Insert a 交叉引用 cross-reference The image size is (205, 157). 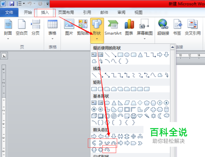[x=193, y=27]
